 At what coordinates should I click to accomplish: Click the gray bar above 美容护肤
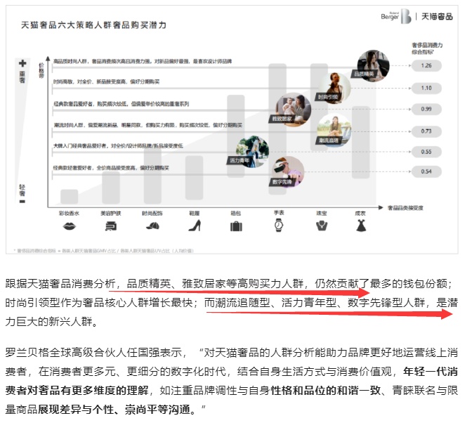click(111, 188)
